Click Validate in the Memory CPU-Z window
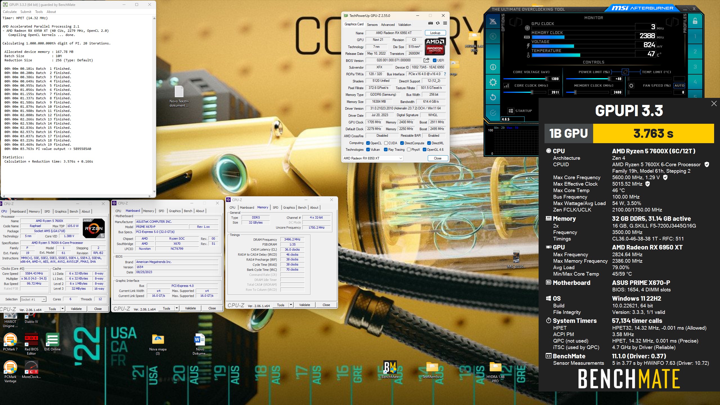Screen dimensions: 720x405 305,305
